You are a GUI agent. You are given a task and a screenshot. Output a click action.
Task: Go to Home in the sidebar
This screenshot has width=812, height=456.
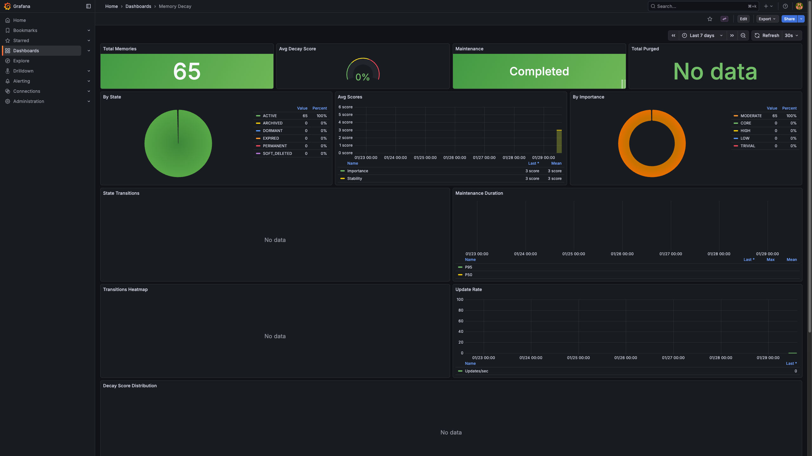pyautogui.click(x=19, y=20)
